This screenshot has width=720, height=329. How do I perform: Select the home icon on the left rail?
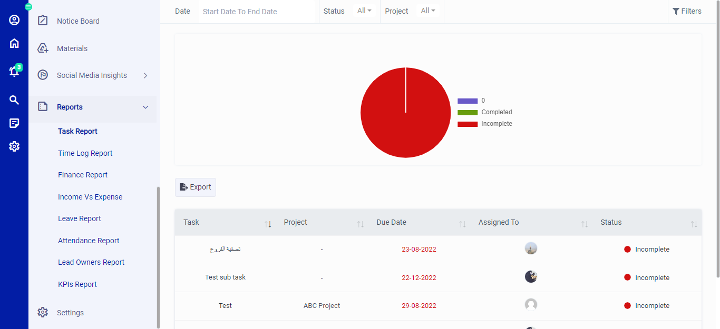tap(14, 43)
